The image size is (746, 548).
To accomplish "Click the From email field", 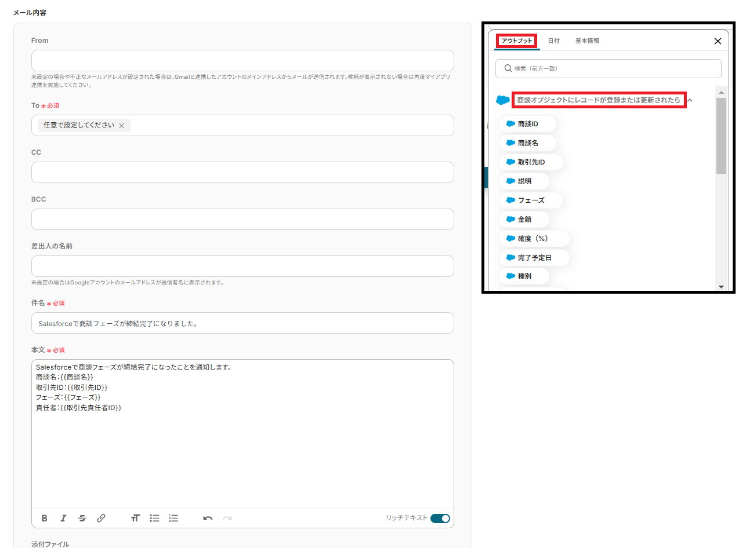I will (x=242, y=61).
